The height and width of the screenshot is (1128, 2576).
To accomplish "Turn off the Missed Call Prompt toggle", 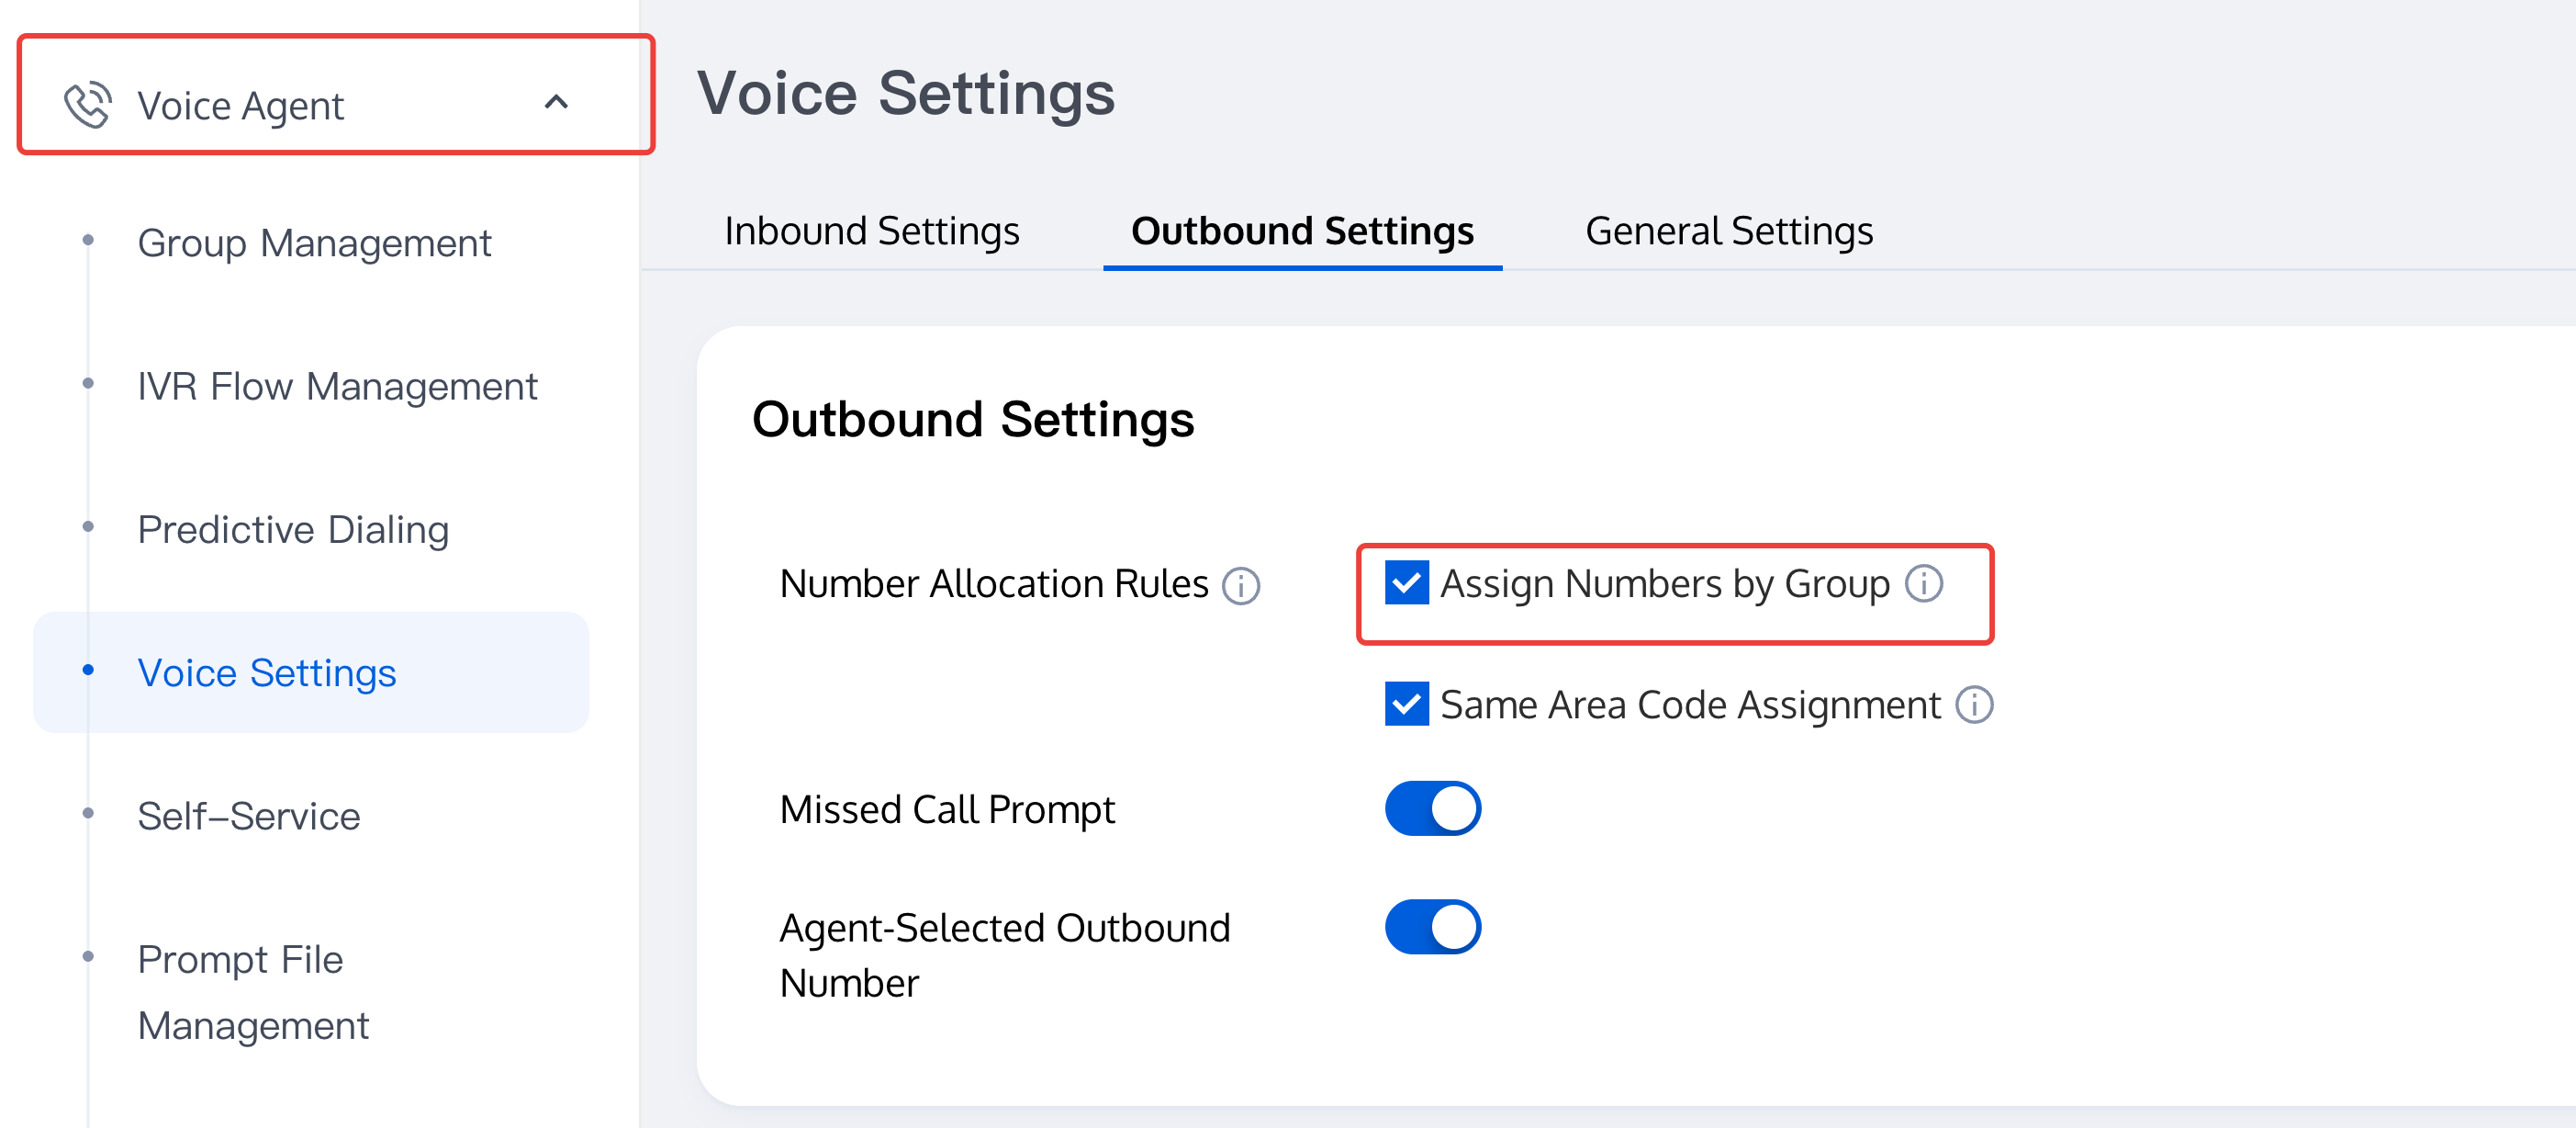I will [1432, 808].
